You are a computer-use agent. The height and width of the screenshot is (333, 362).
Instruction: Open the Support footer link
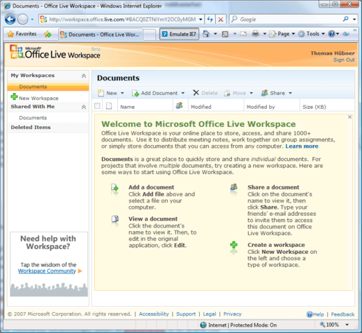point(186,314)
